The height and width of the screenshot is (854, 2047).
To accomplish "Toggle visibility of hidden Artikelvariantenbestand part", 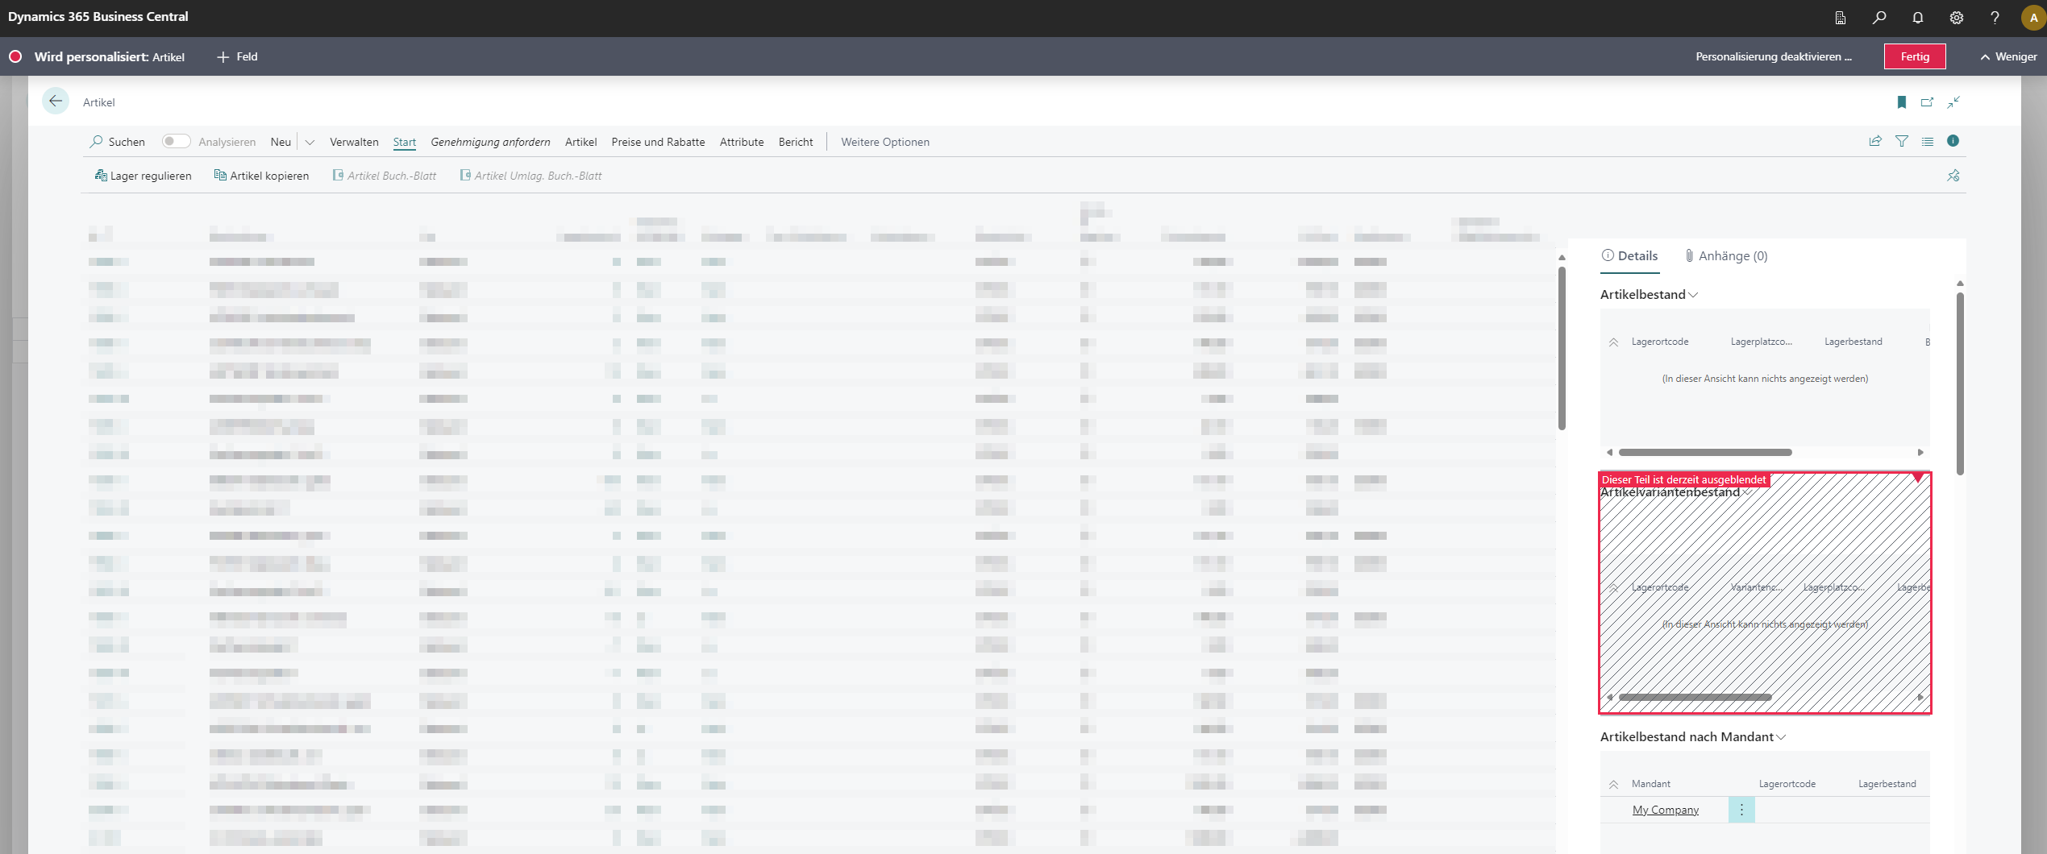I will 1918,479.
